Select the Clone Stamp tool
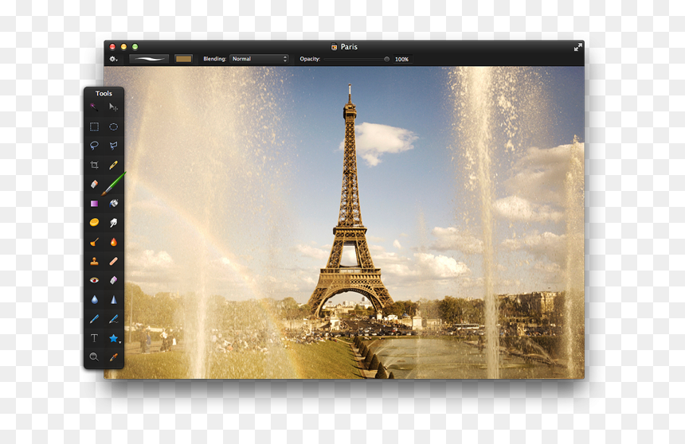This screenshot has height=444, width=685. [94, 261]
